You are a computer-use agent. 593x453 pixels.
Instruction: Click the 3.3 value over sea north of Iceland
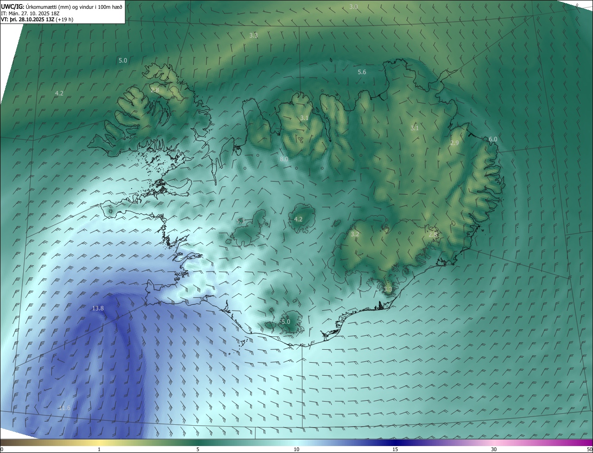coord(253,35)
